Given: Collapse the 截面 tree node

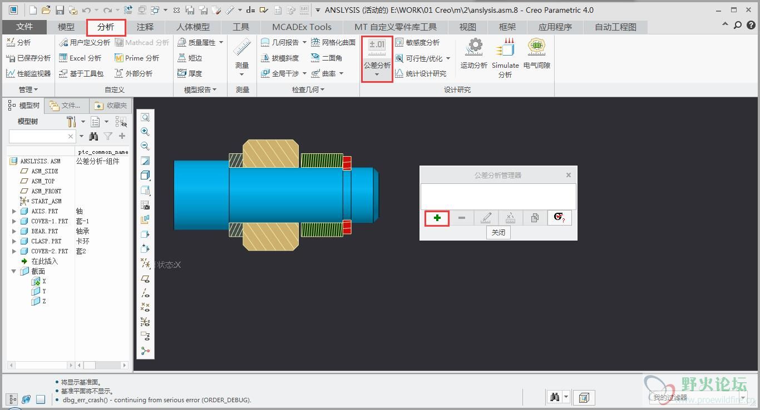Looking at the screenshot, I should pyautogui.click(x=14, y=271).
